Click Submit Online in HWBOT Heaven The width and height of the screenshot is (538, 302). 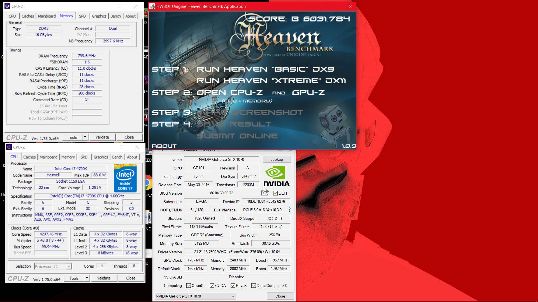[237, 136]
